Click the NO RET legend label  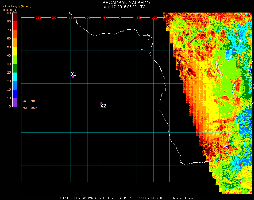point(25,105)
